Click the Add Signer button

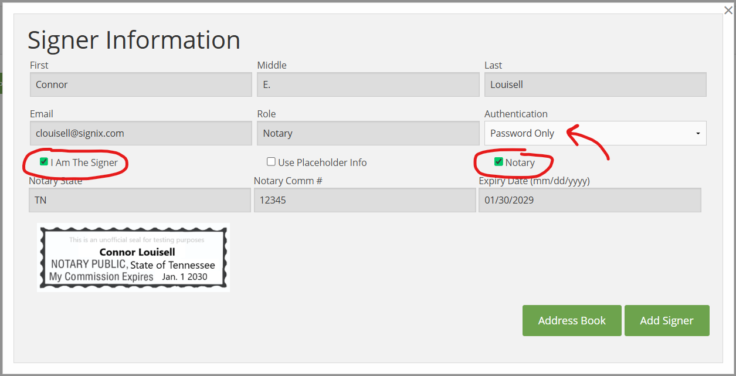(666, 320)
